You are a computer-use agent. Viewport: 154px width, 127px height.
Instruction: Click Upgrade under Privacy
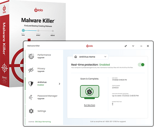point(41,71)
